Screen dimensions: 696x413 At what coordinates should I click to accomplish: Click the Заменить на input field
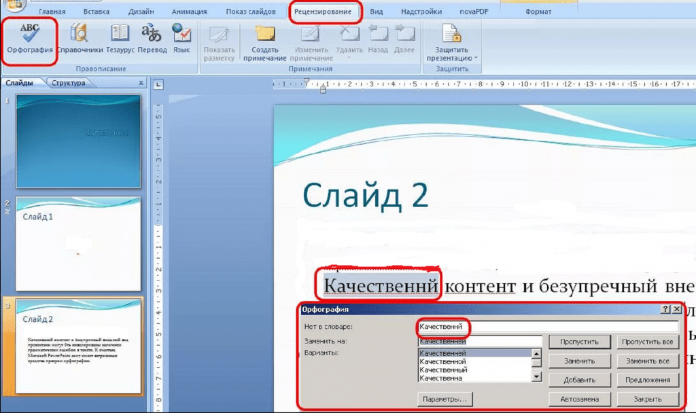tap(481, 341)
